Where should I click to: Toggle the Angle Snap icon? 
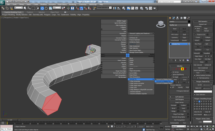pos(81,8)
